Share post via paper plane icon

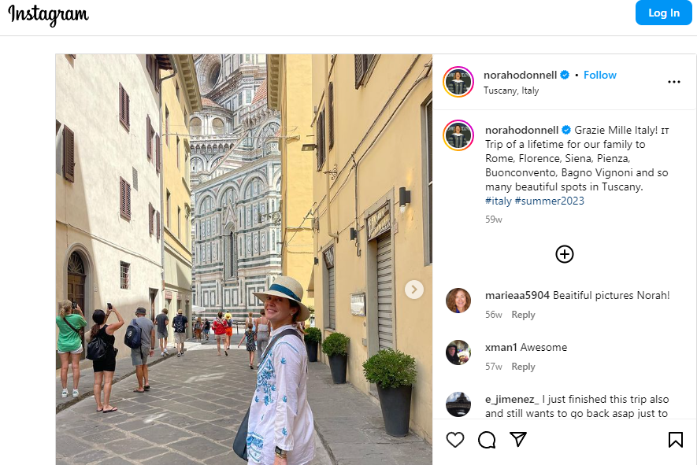518,439
